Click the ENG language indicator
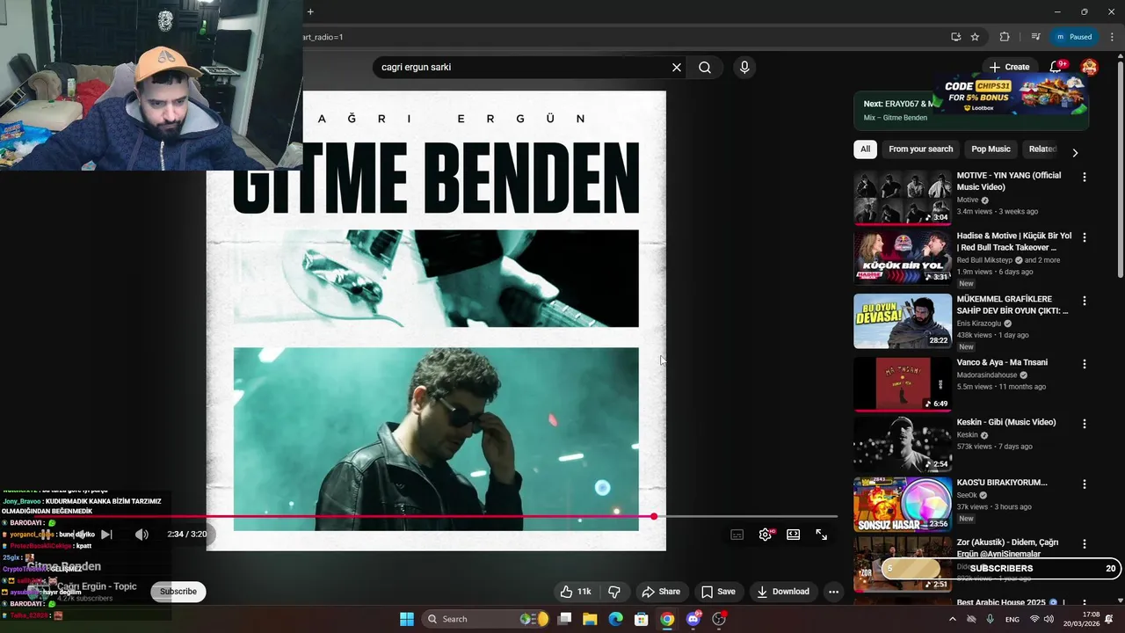The image size is (1125, 633). click(x=1012, y=620)
